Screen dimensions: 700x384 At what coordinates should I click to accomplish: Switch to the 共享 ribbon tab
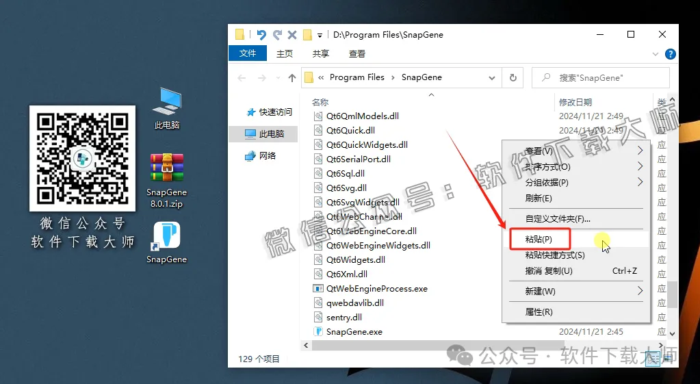coord(320,53)
